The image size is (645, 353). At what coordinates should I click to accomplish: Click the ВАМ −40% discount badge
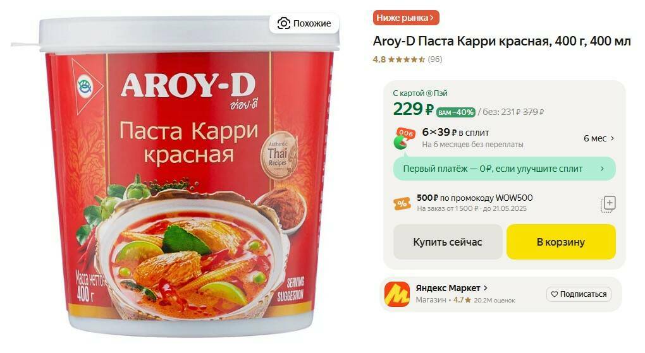tap(456, 112)
